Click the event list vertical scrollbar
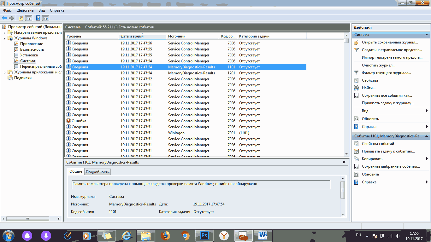 [346, 95]
